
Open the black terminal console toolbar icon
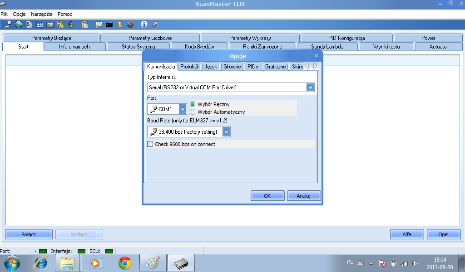click(109, 25)
